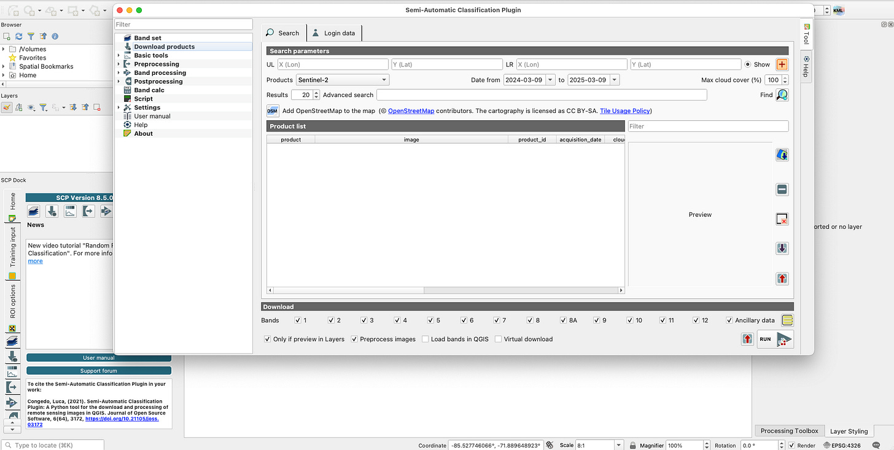The width and height of the screenshot is (894, 450).
Task: Click the Support forum button
Action: 99,371
